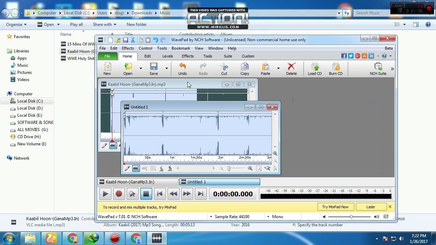Click the horizontal scrollbar in Untitled 1
Screen dimensions: 436x245
point(196,168)
